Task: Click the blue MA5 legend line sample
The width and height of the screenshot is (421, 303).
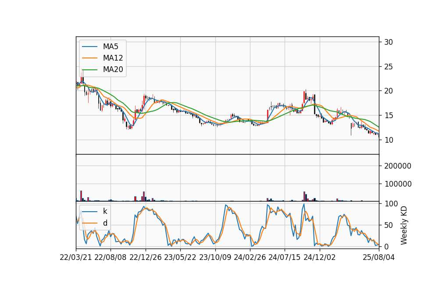Action: (89, 47)
